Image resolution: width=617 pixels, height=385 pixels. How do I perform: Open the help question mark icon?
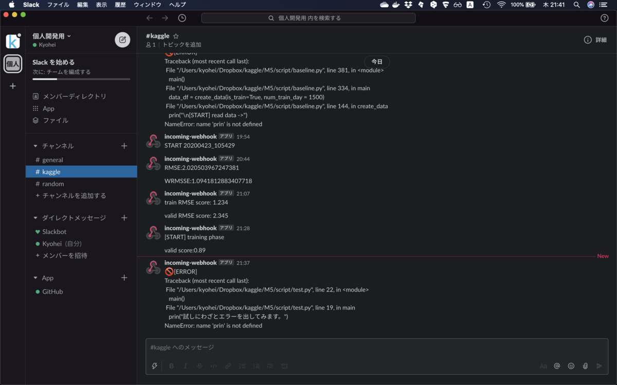coord(605,18)
